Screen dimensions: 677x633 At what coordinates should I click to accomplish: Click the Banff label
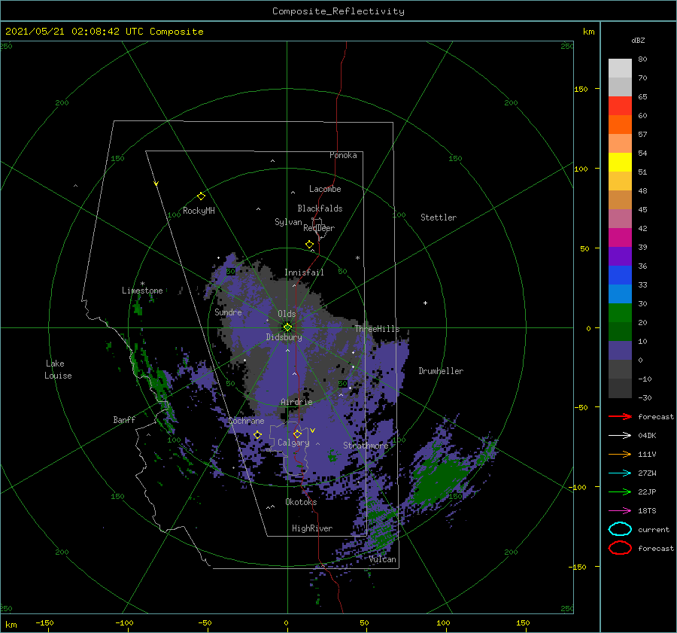coord(124,419)
